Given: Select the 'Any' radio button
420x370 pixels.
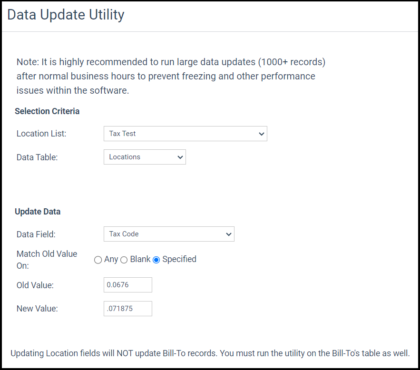Looking at the screenshot, I should pyautogui.click(x=98, y=260).
